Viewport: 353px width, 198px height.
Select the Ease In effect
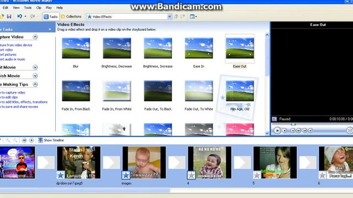[199, 48]
